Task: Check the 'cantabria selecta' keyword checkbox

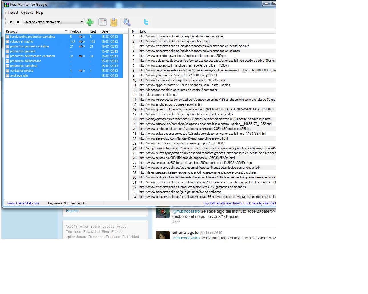Action: [x=7, y=71]
